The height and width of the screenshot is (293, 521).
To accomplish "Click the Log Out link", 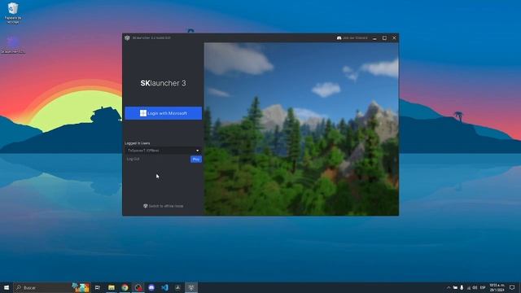I will pos(133,160).
